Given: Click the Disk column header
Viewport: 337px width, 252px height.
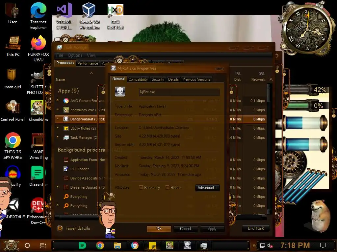Looking at the screenshot, I should tap(237, 76).
